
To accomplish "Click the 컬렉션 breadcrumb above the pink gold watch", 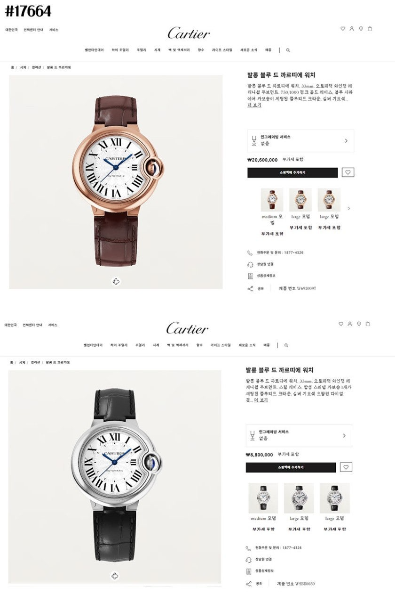I will tap(36, 68).
